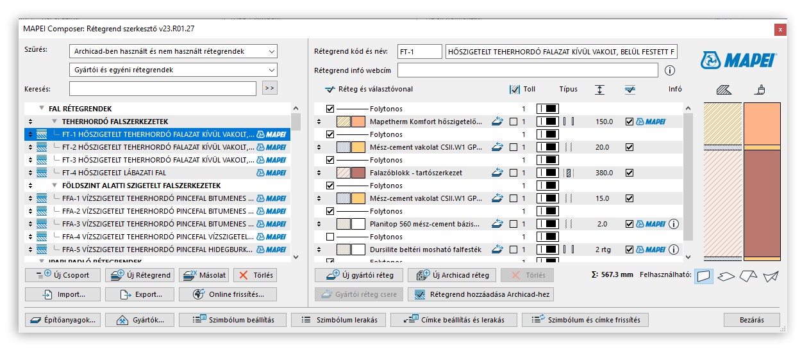Viewport: 809px width, 357px height.
Task: Click the paintbrush surface preview icon
Action: [x=760, y=90]
